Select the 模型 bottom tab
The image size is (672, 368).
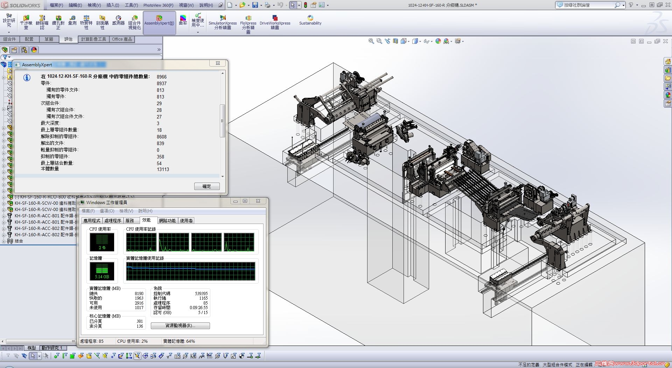[x=32, y=348]
